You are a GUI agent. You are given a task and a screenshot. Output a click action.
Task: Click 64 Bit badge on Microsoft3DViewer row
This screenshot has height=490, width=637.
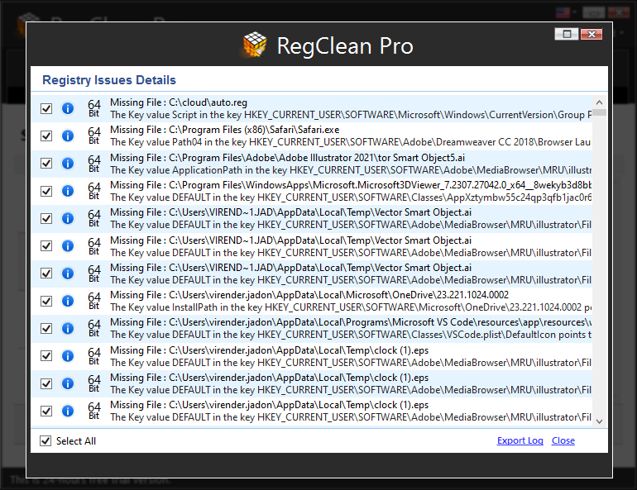click(x=93, y=191)
